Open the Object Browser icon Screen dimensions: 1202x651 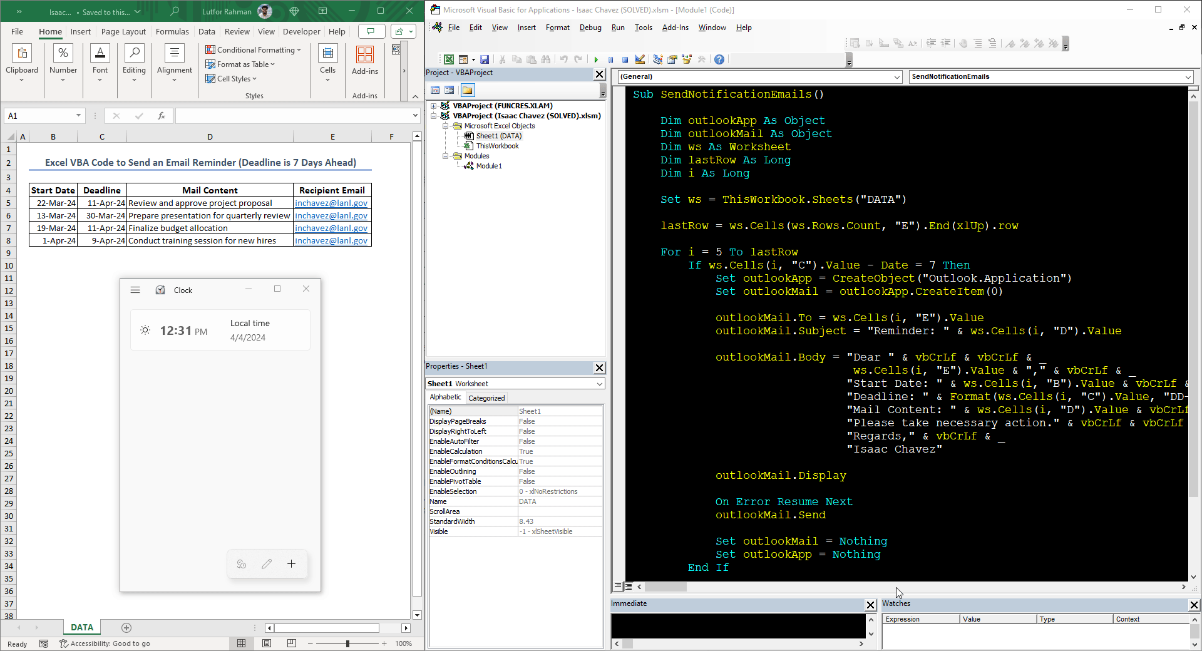[x=687, y=59]
